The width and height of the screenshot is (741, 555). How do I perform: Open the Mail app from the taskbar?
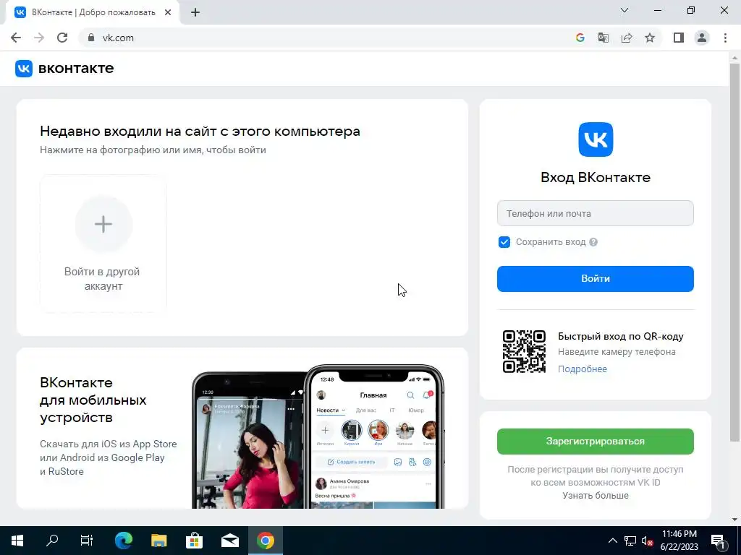coord(229,541)
